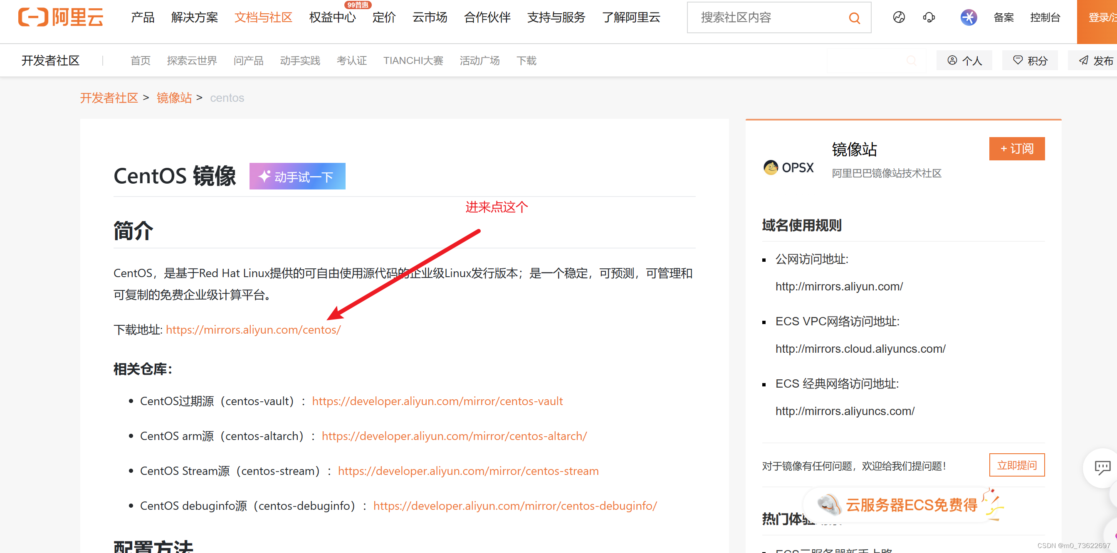Open the OPSX avatar logo

tap(788, 167)
